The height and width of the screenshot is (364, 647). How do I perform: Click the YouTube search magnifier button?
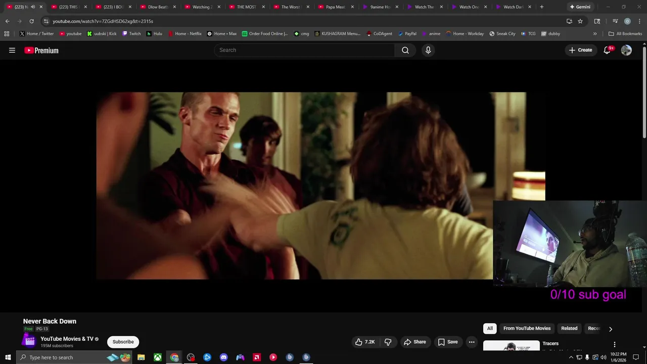(405, 50)
